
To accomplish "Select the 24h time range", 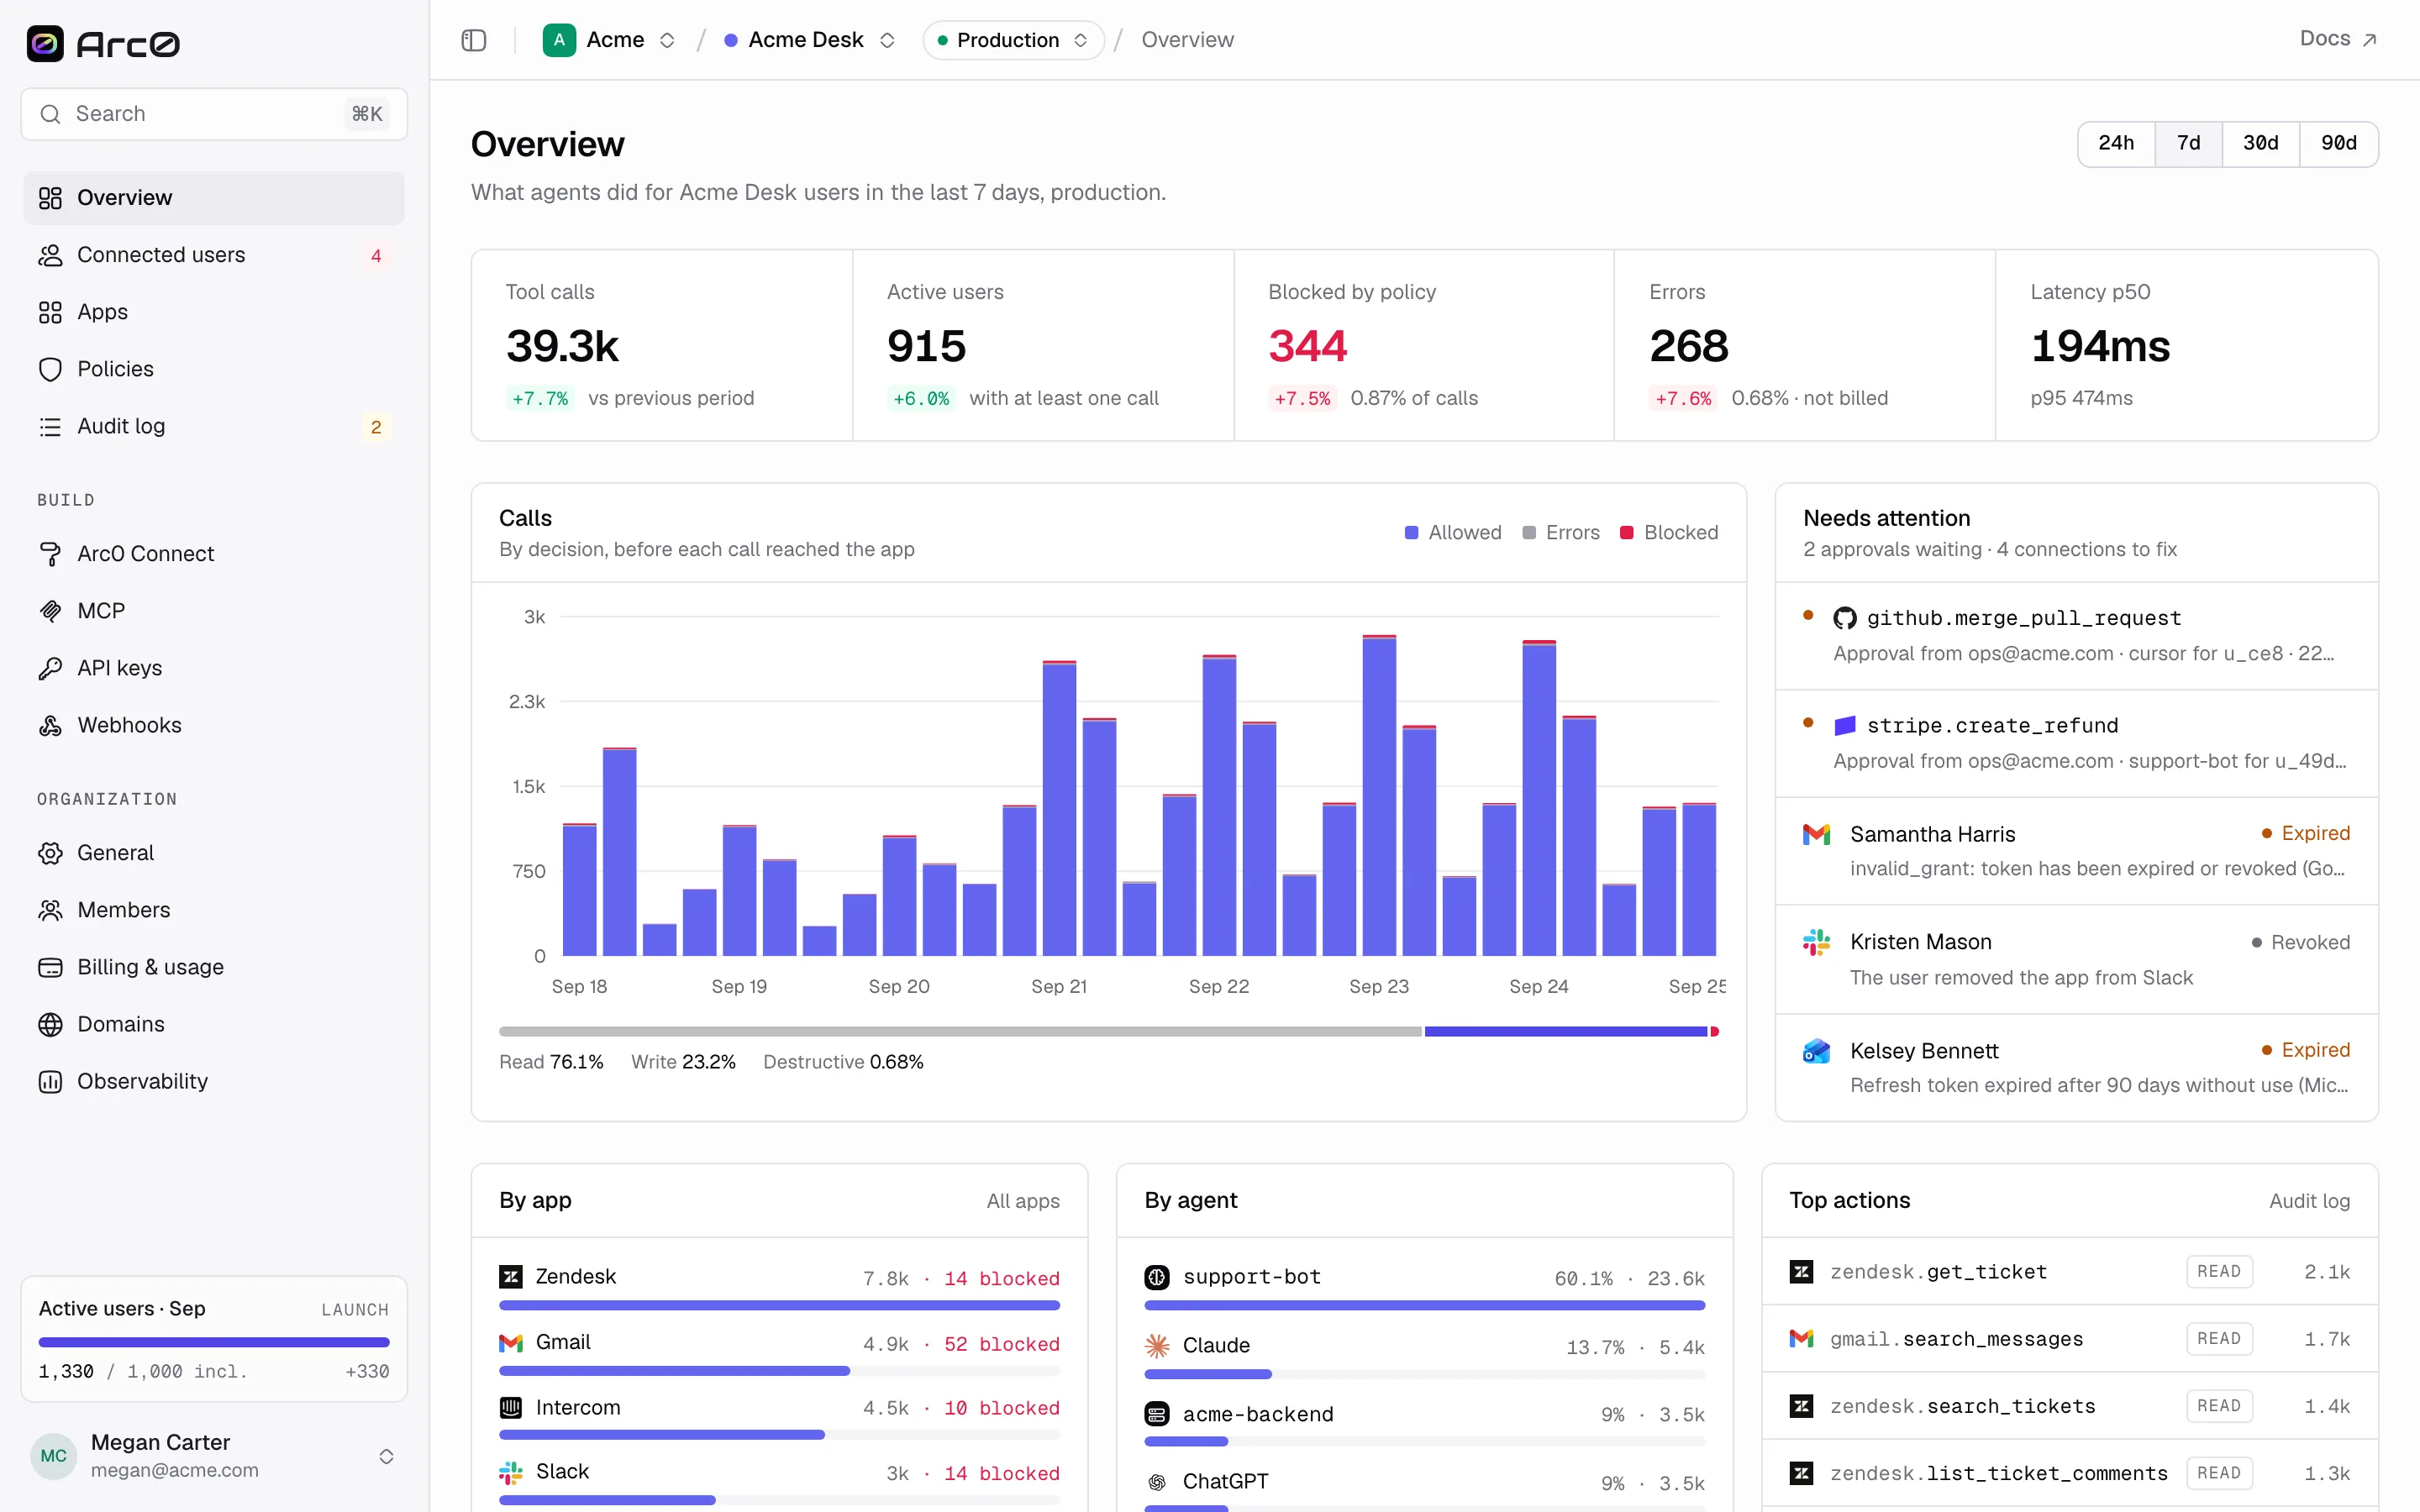I will tap(2116, 144).
